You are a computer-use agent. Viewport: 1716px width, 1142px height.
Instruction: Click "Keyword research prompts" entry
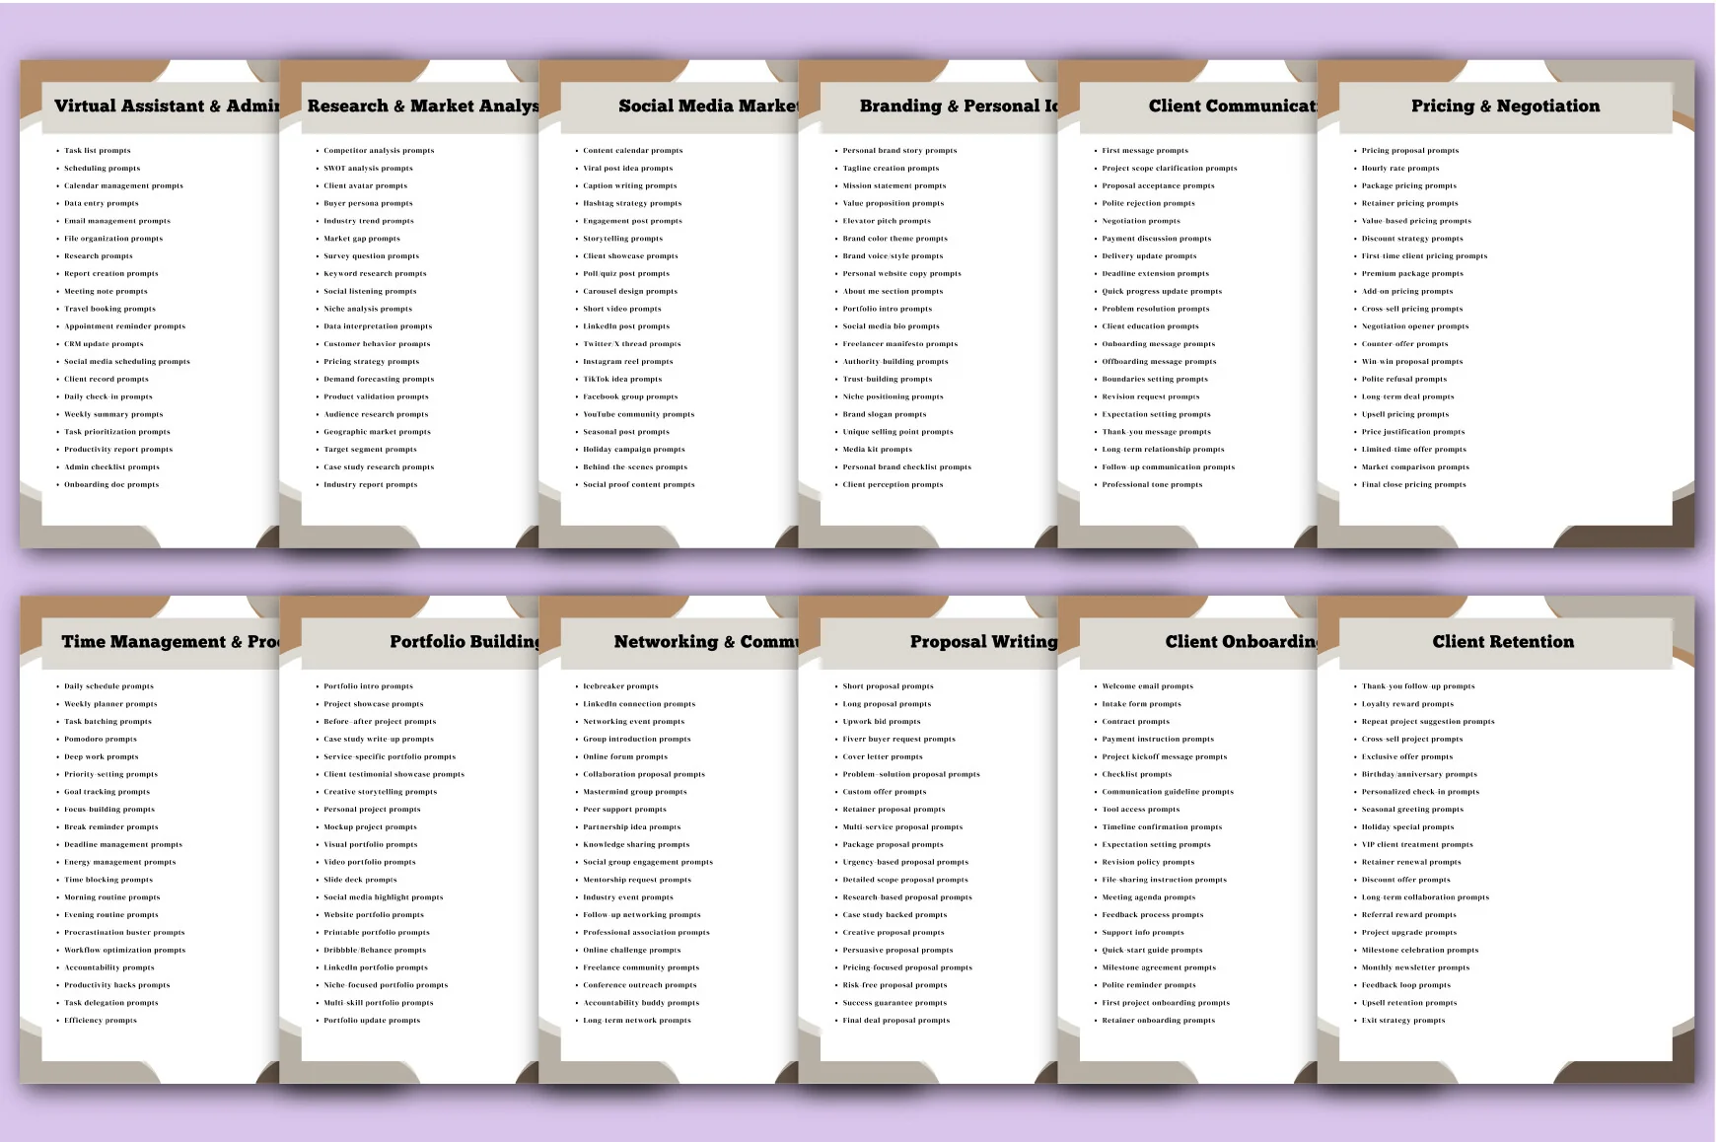click(375, 274)
